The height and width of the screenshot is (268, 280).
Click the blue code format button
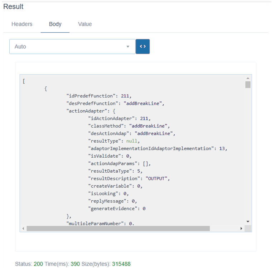pyautogui.click(x=143, y=47)
